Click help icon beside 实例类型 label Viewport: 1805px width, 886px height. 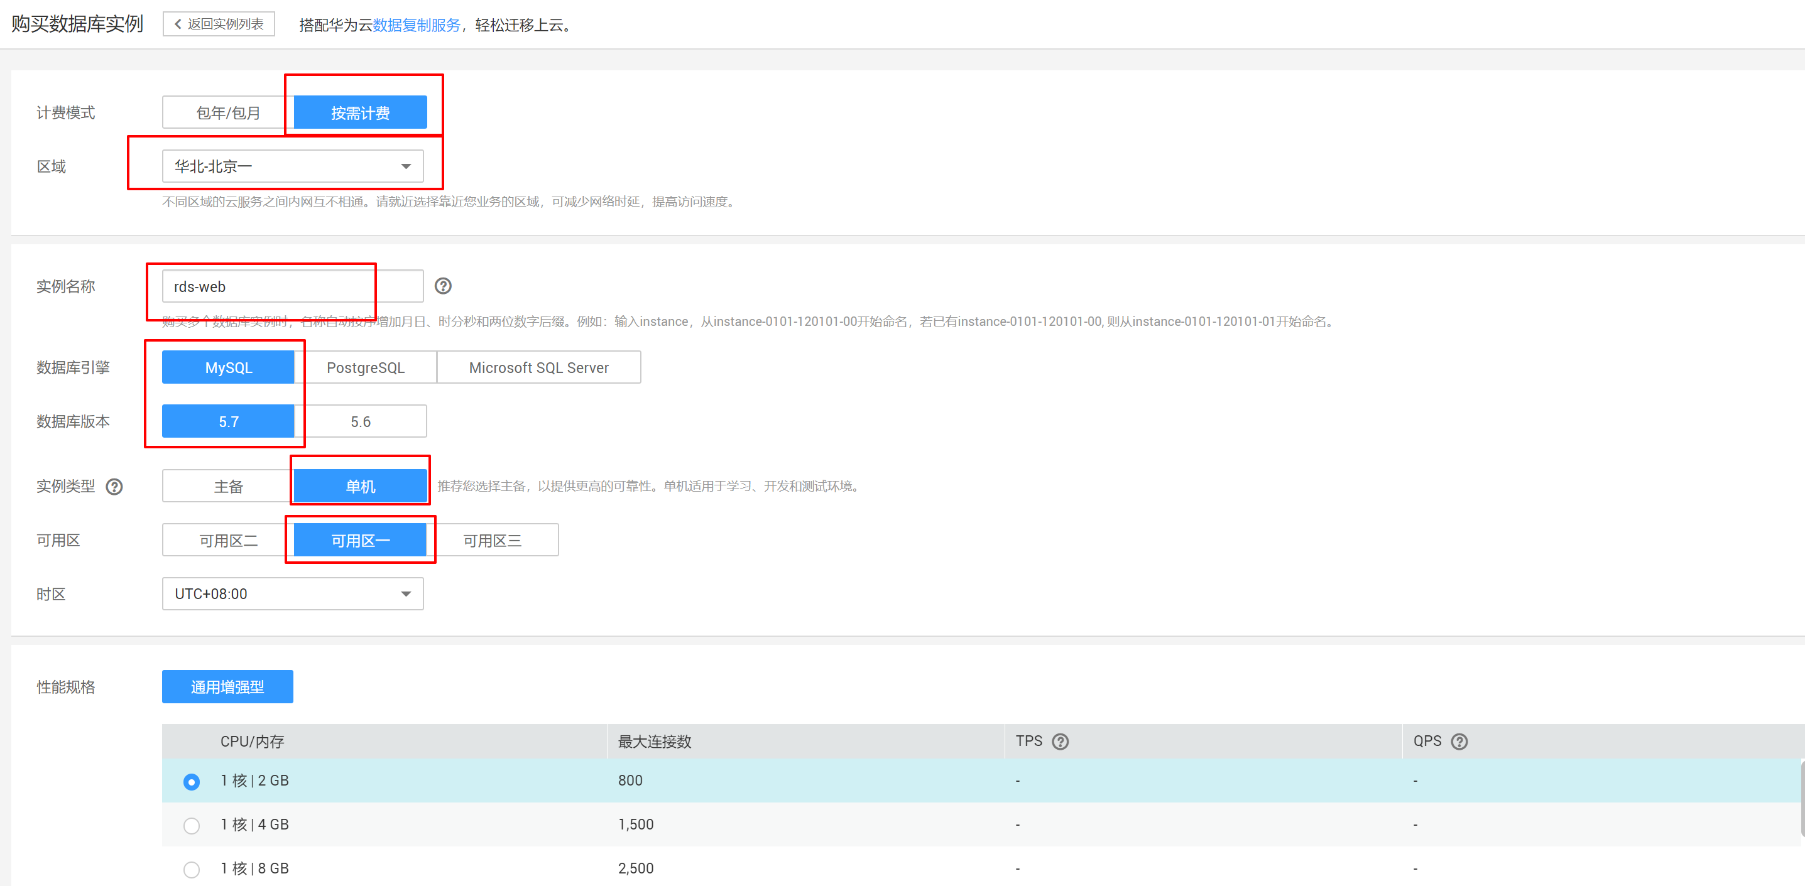coord(114,487)
